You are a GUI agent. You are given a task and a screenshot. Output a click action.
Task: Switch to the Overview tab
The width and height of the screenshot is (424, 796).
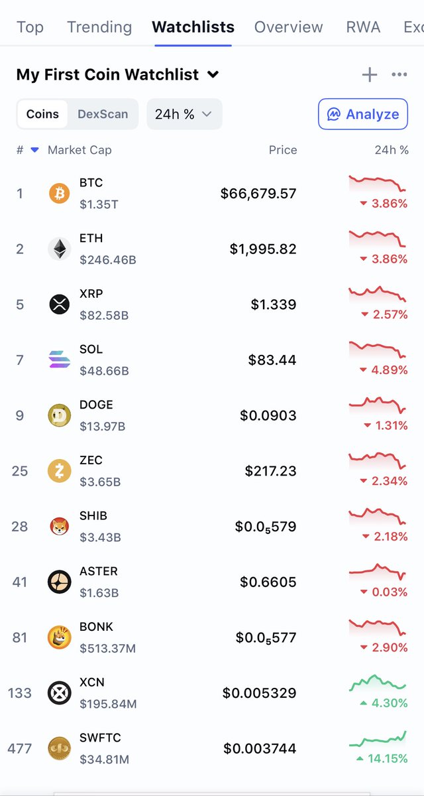click(x=289, y=27)
